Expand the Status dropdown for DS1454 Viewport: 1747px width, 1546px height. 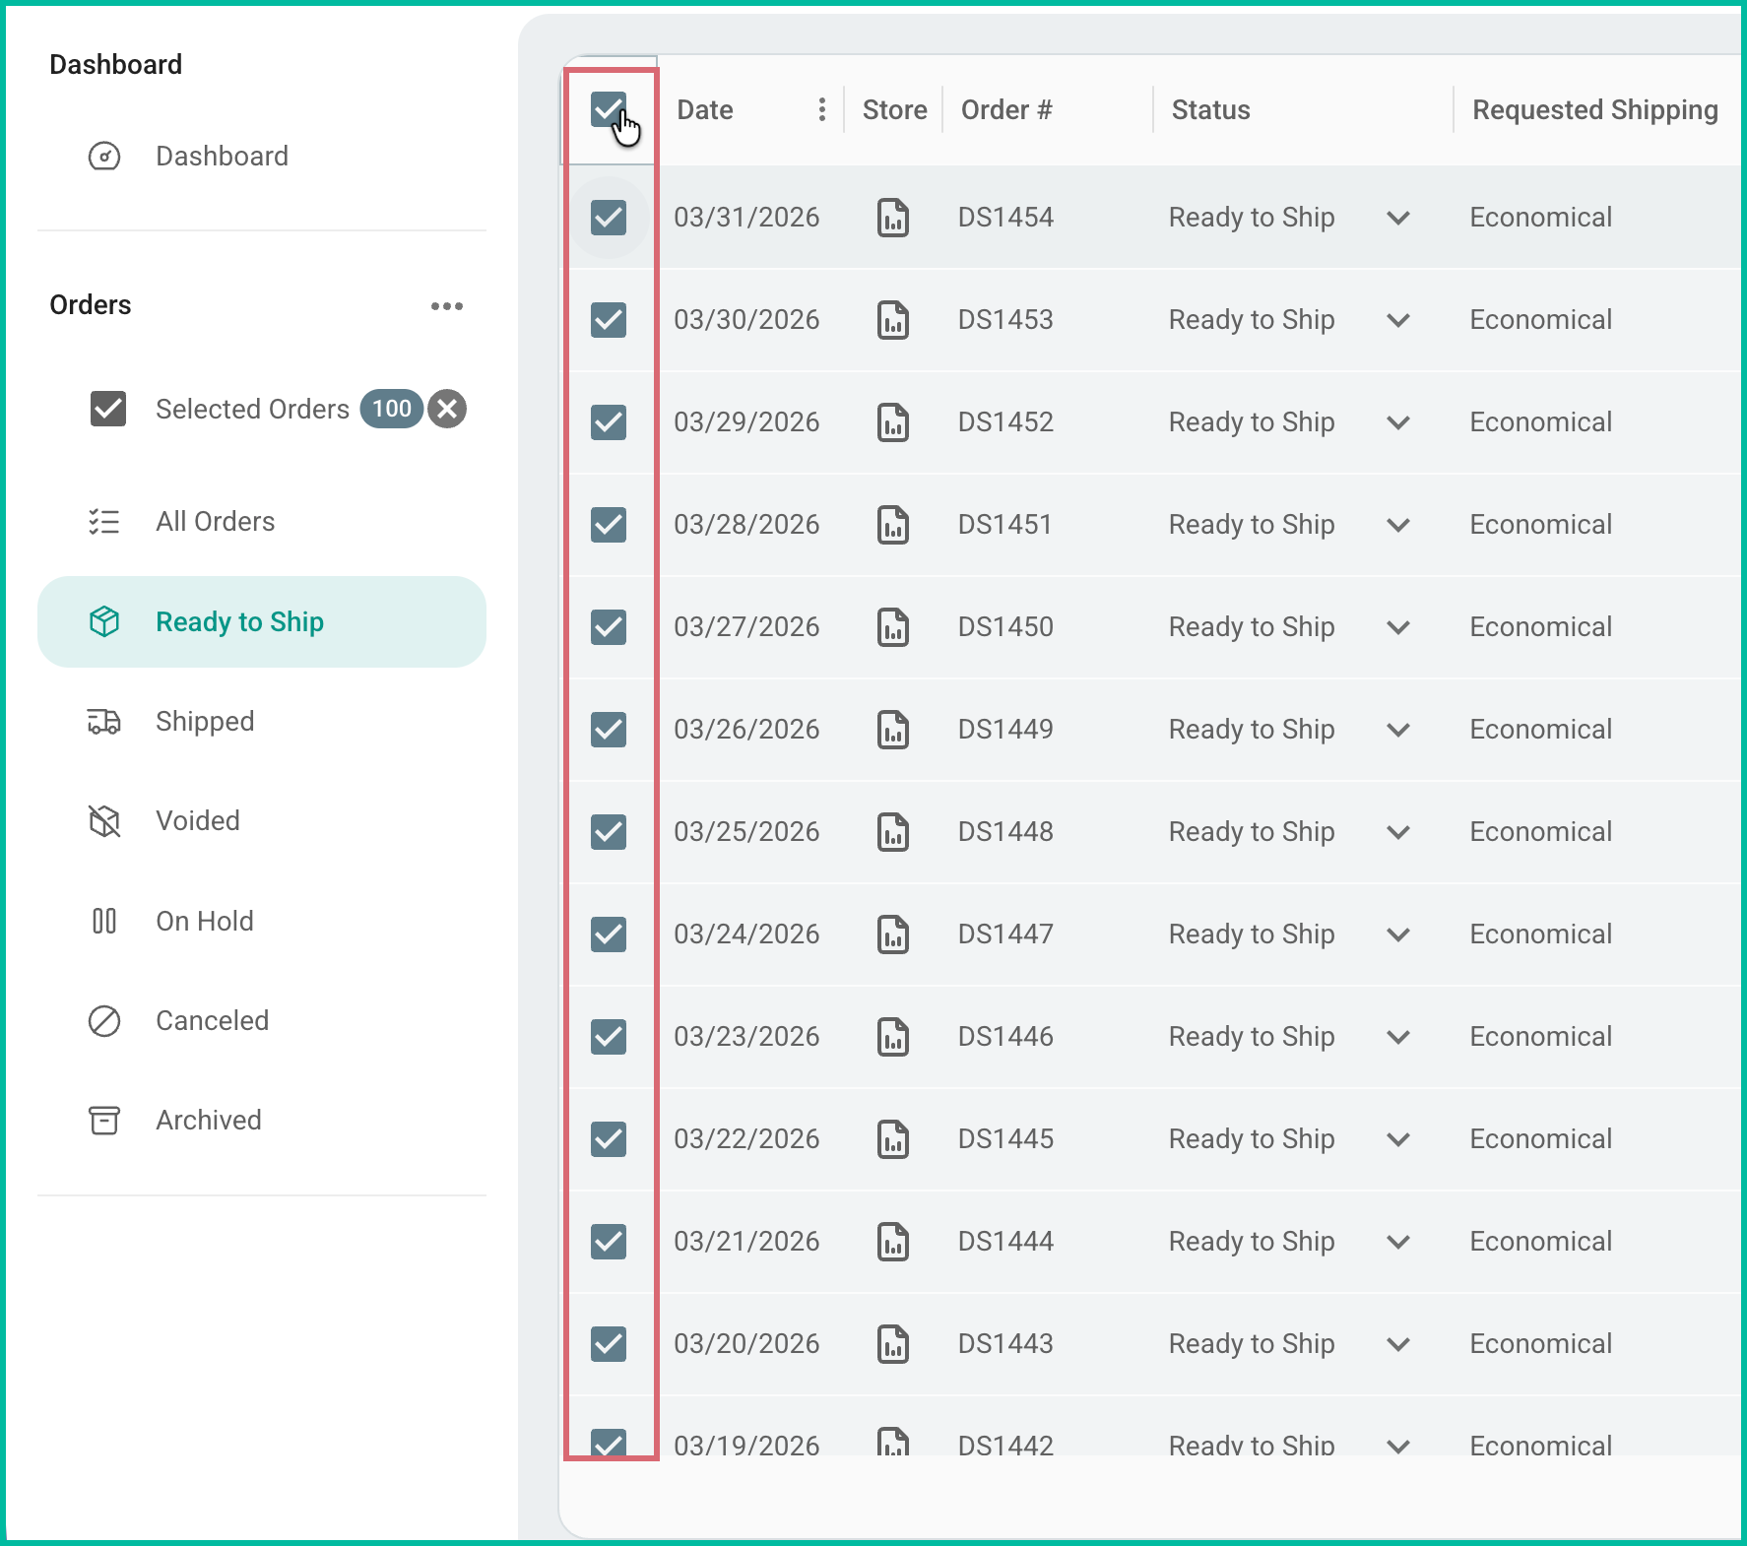(x=1397, y=217)
